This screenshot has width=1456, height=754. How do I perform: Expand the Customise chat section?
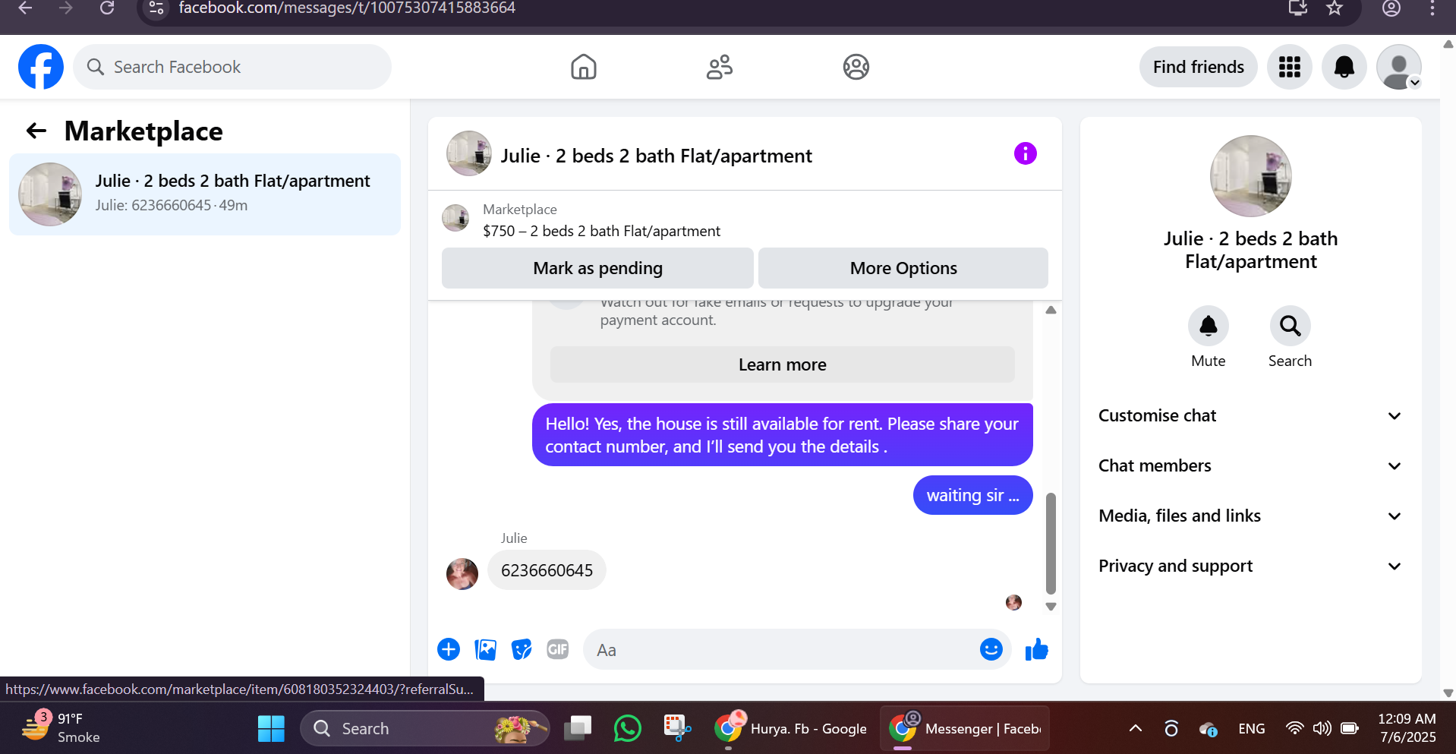1250,415
